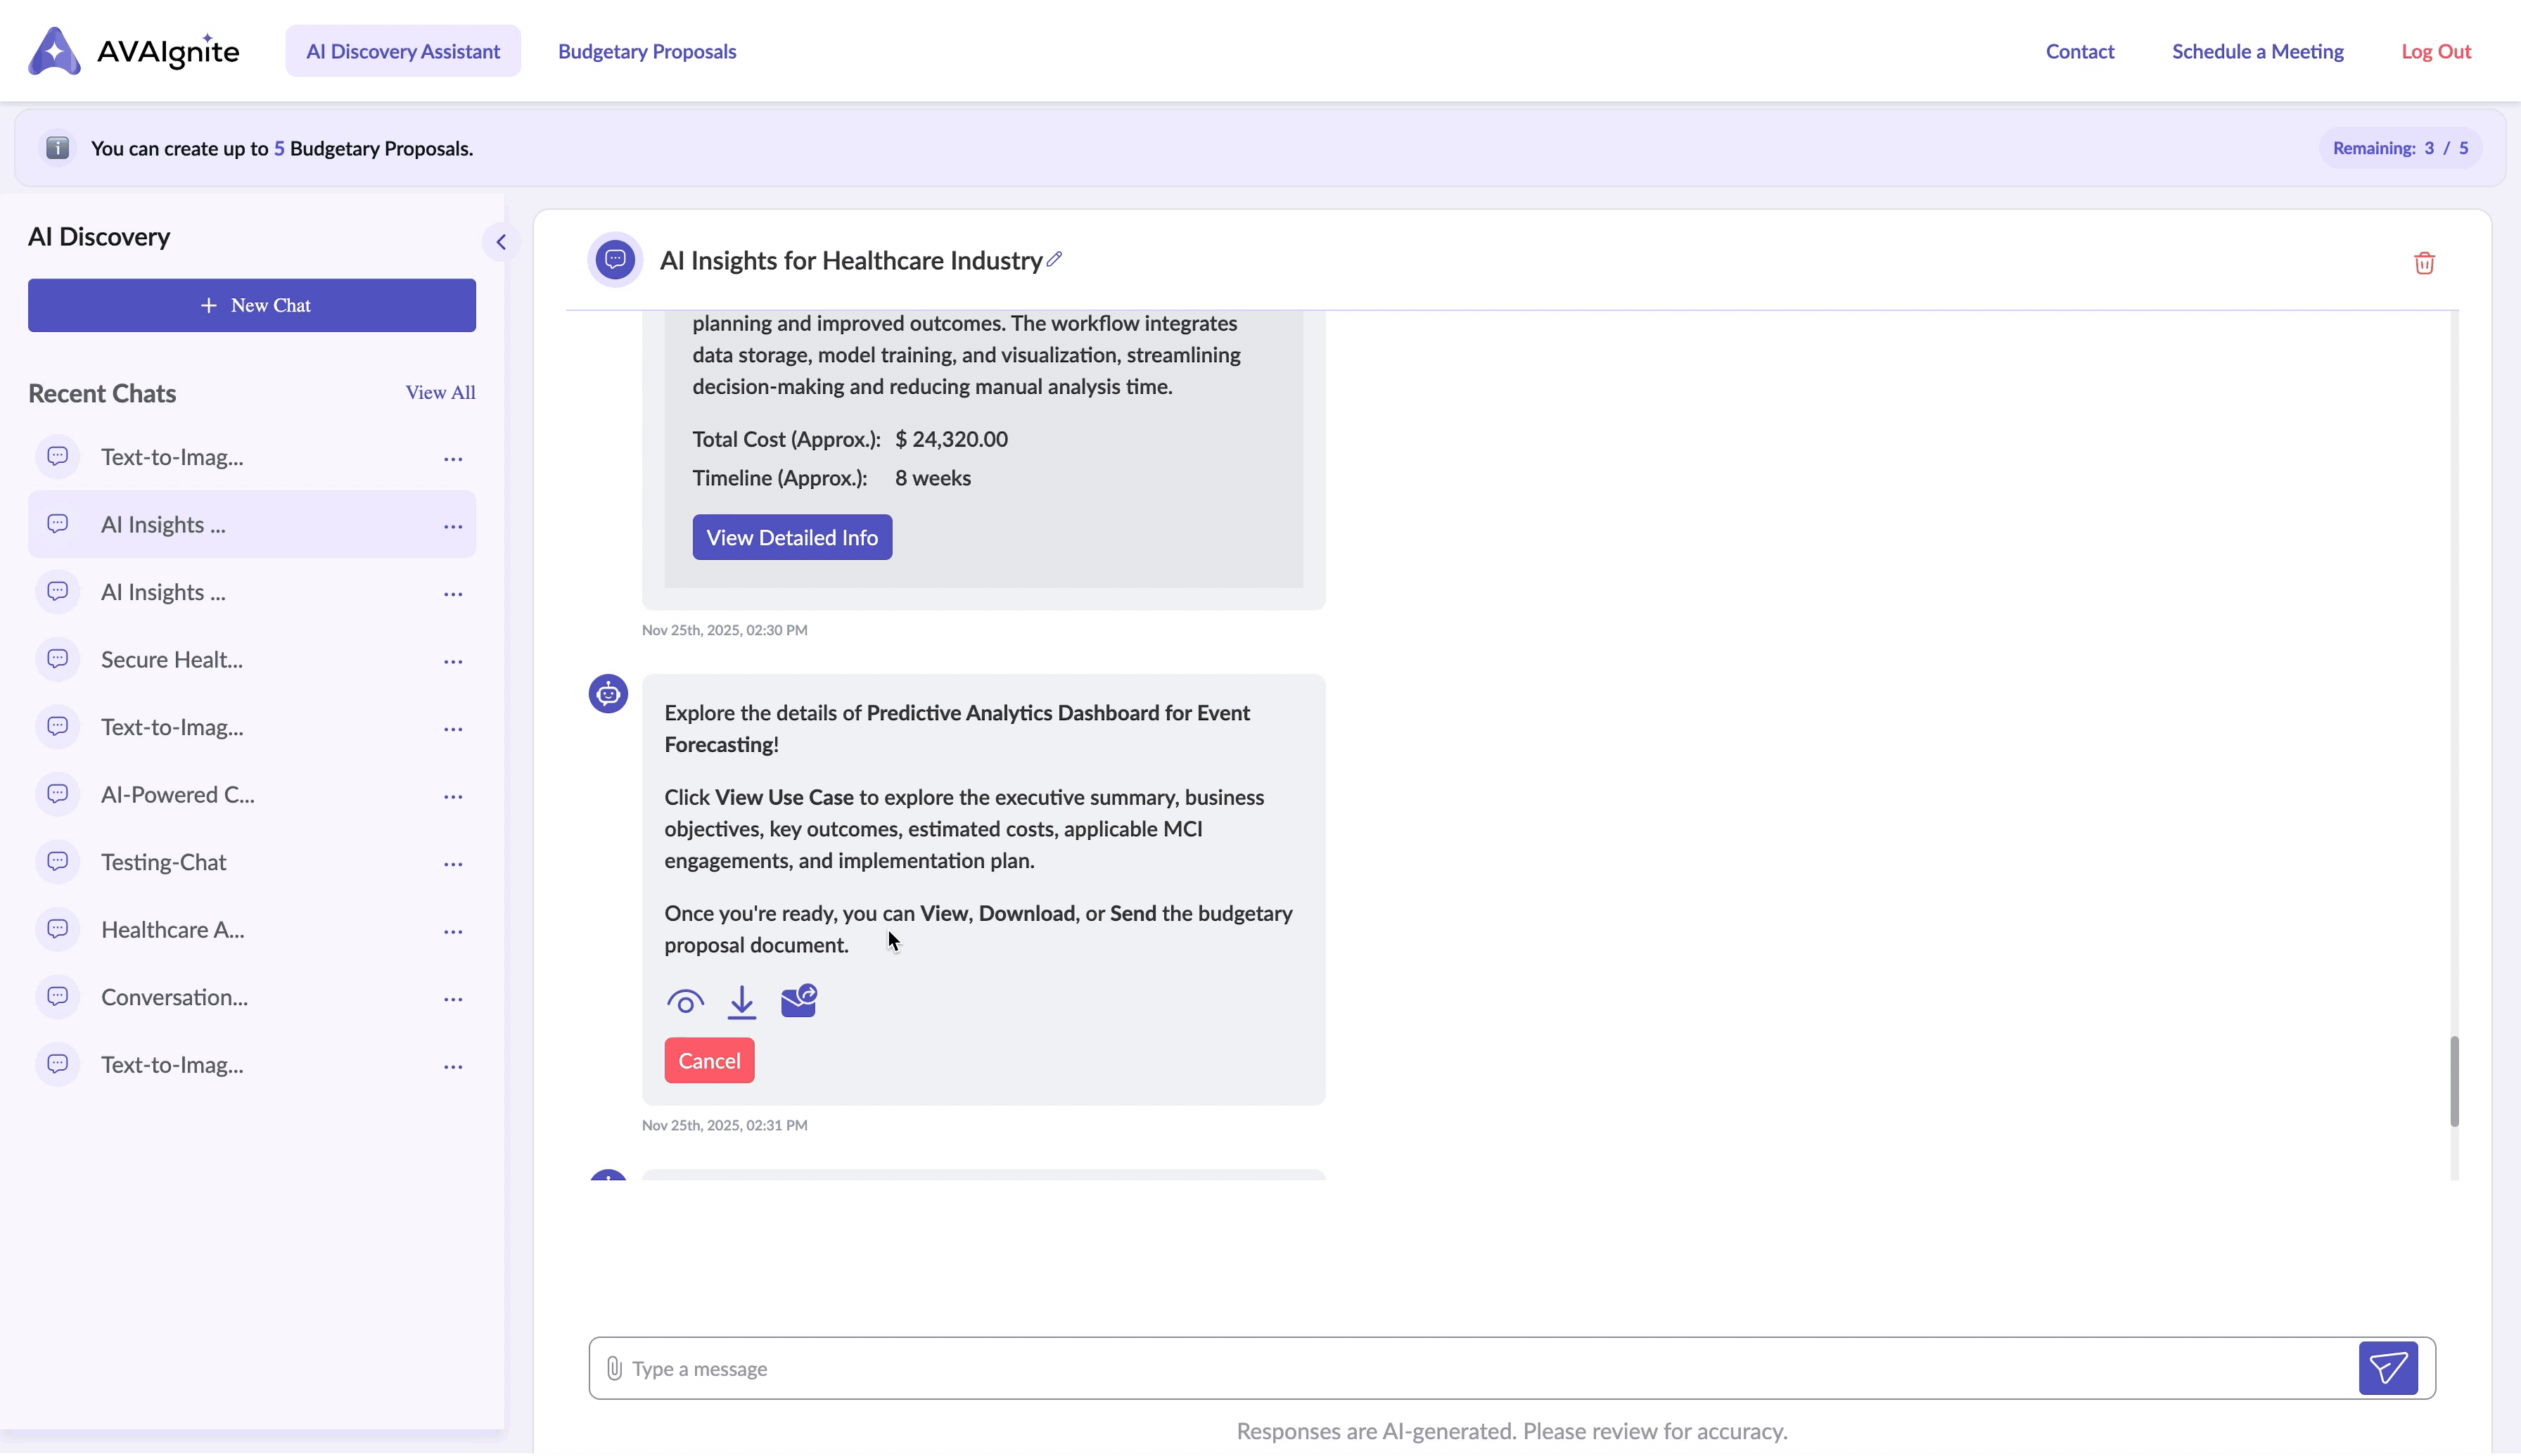Delete this chat with the trash icon
Image resolution: width=2521 pixels, height=1456 pixels.
(x=2424, y=263)
